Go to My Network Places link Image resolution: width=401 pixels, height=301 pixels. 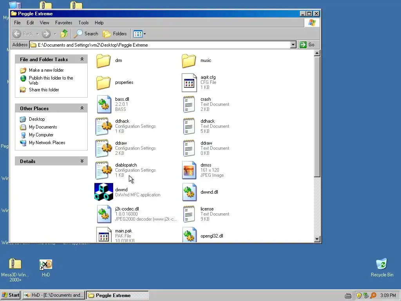(47, 143)
